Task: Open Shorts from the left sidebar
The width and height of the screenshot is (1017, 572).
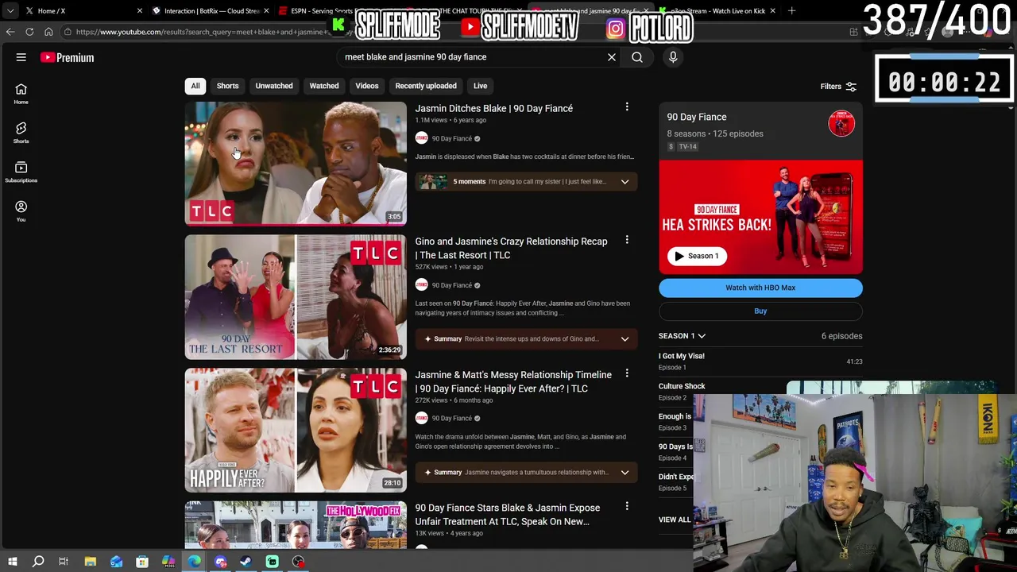Action: point(21,133)
